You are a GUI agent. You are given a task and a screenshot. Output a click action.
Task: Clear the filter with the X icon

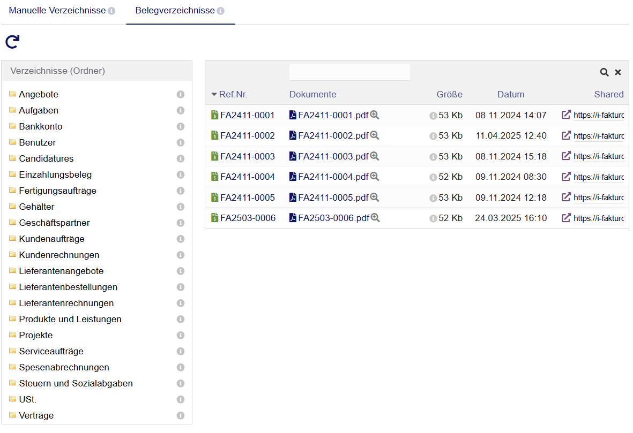[618, 72]
